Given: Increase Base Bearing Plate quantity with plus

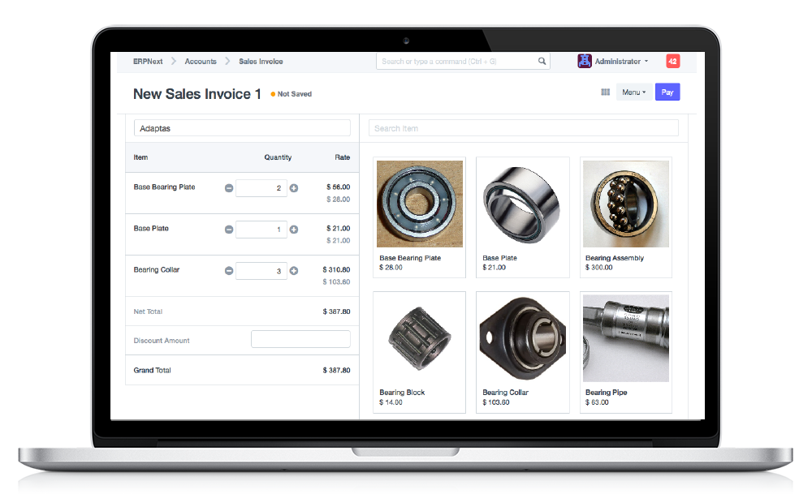Looking at the screenshot, I should 294,188.
